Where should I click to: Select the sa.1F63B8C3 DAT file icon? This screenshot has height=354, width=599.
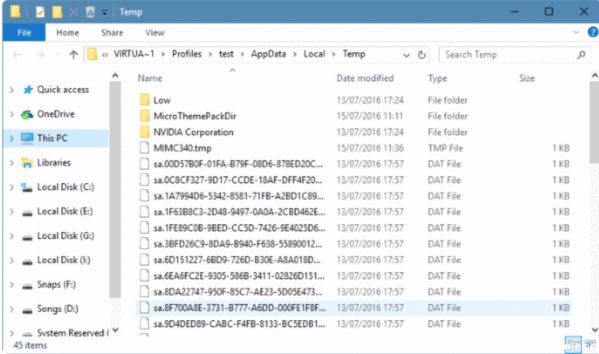(145, 212)
